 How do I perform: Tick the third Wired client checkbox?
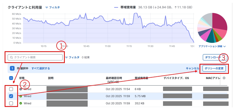11,104
